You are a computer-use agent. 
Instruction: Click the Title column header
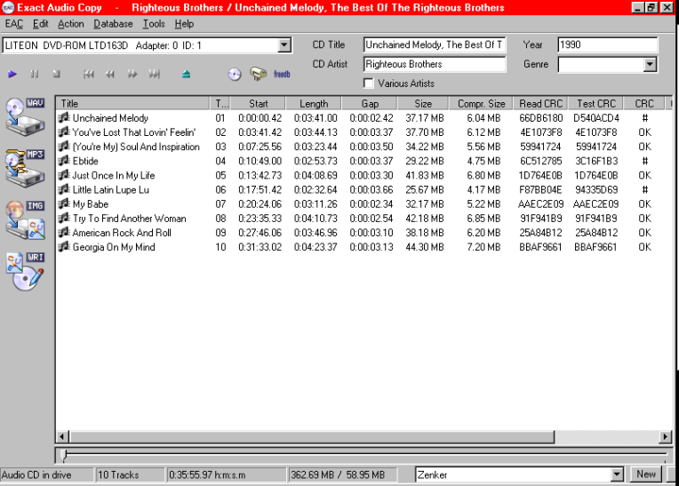133,104
